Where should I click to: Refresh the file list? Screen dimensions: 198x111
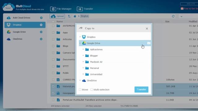[173, 16]
